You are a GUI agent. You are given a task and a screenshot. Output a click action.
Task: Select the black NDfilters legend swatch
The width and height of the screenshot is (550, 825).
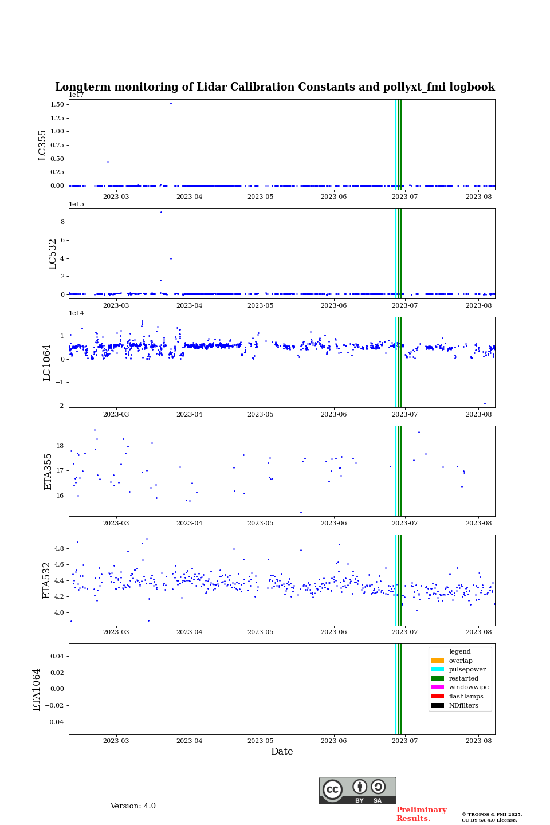pos(438,705)
